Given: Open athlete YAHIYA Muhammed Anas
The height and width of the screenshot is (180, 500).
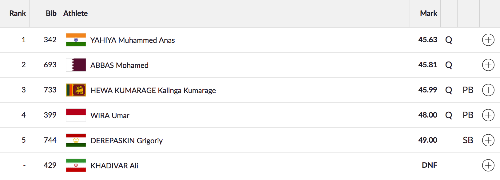Looking at the screenshot, I should click(x=133, y=40).
